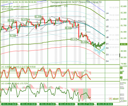Screen dimensions: 128x106
Task: Click the 'R1 81.3950' resistance level
Action: (x=114, y=35)
